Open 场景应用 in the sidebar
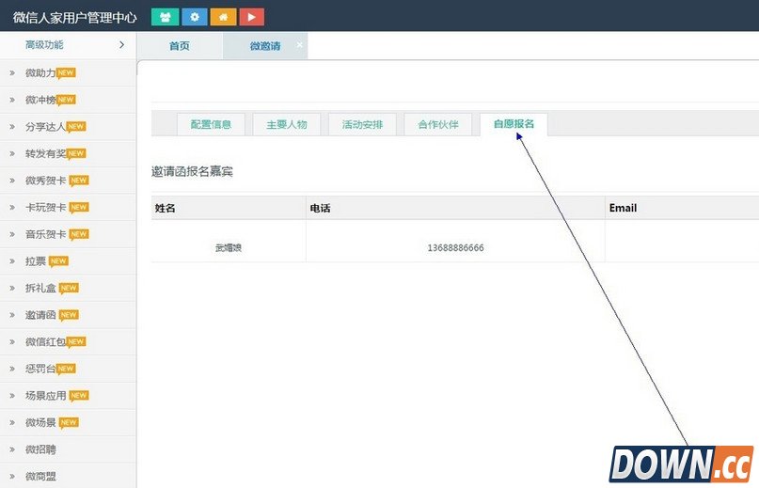Screen dimensions: 759x488 click(x=45, y=396)
